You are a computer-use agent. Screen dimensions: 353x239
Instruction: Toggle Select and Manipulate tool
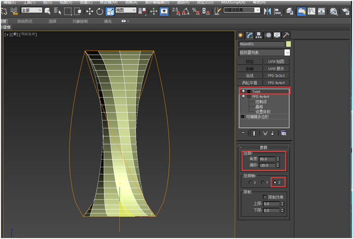(154, 11)
